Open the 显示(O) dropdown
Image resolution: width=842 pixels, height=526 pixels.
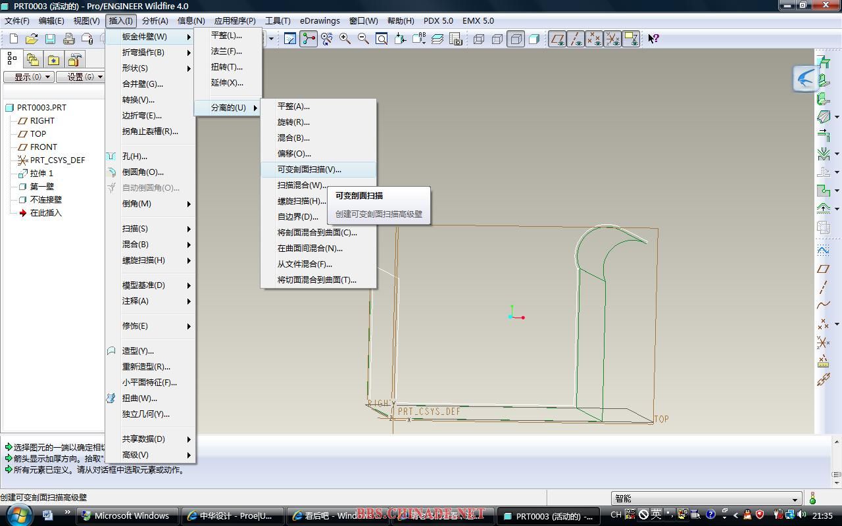click(28, 77)
